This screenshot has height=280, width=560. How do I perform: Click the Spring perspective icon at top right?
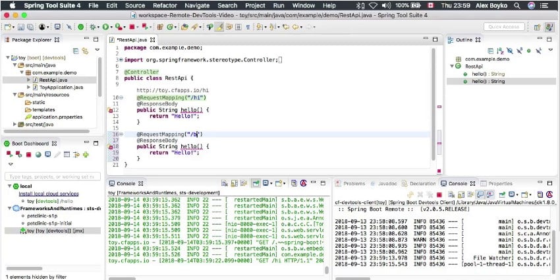pos(549,27)
